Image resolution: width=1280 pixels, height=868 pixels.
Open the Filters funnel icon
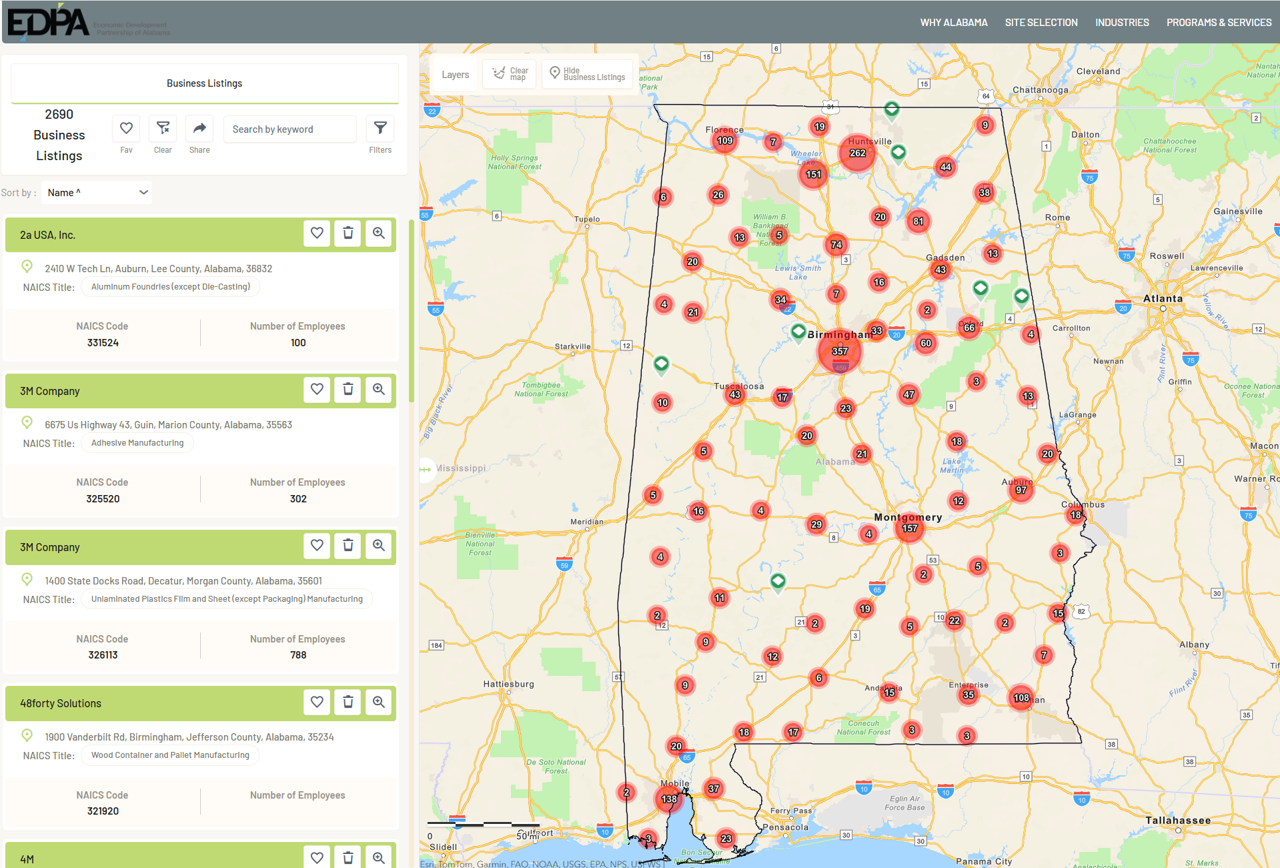click(380, 129)
